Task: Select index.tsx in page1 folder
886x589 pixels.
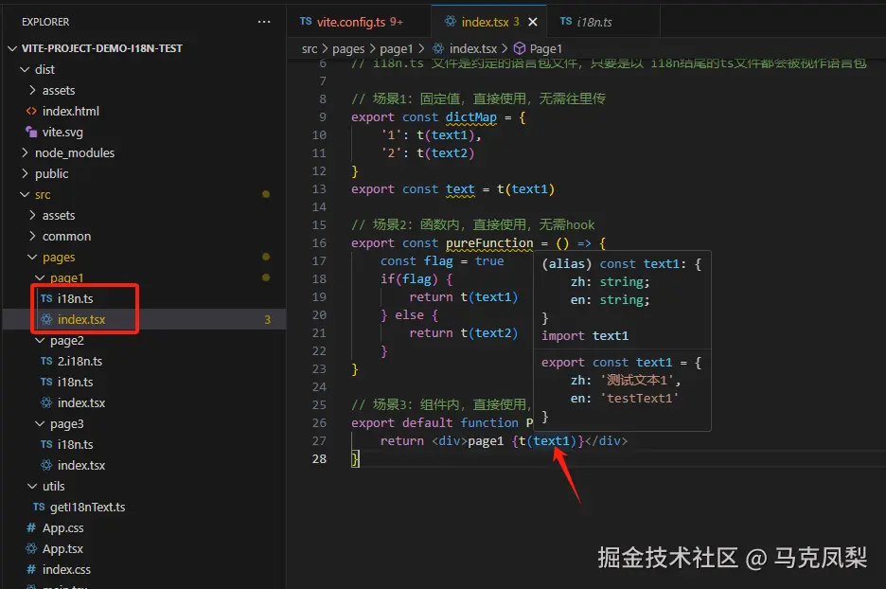Action: [x=81, y=319]
